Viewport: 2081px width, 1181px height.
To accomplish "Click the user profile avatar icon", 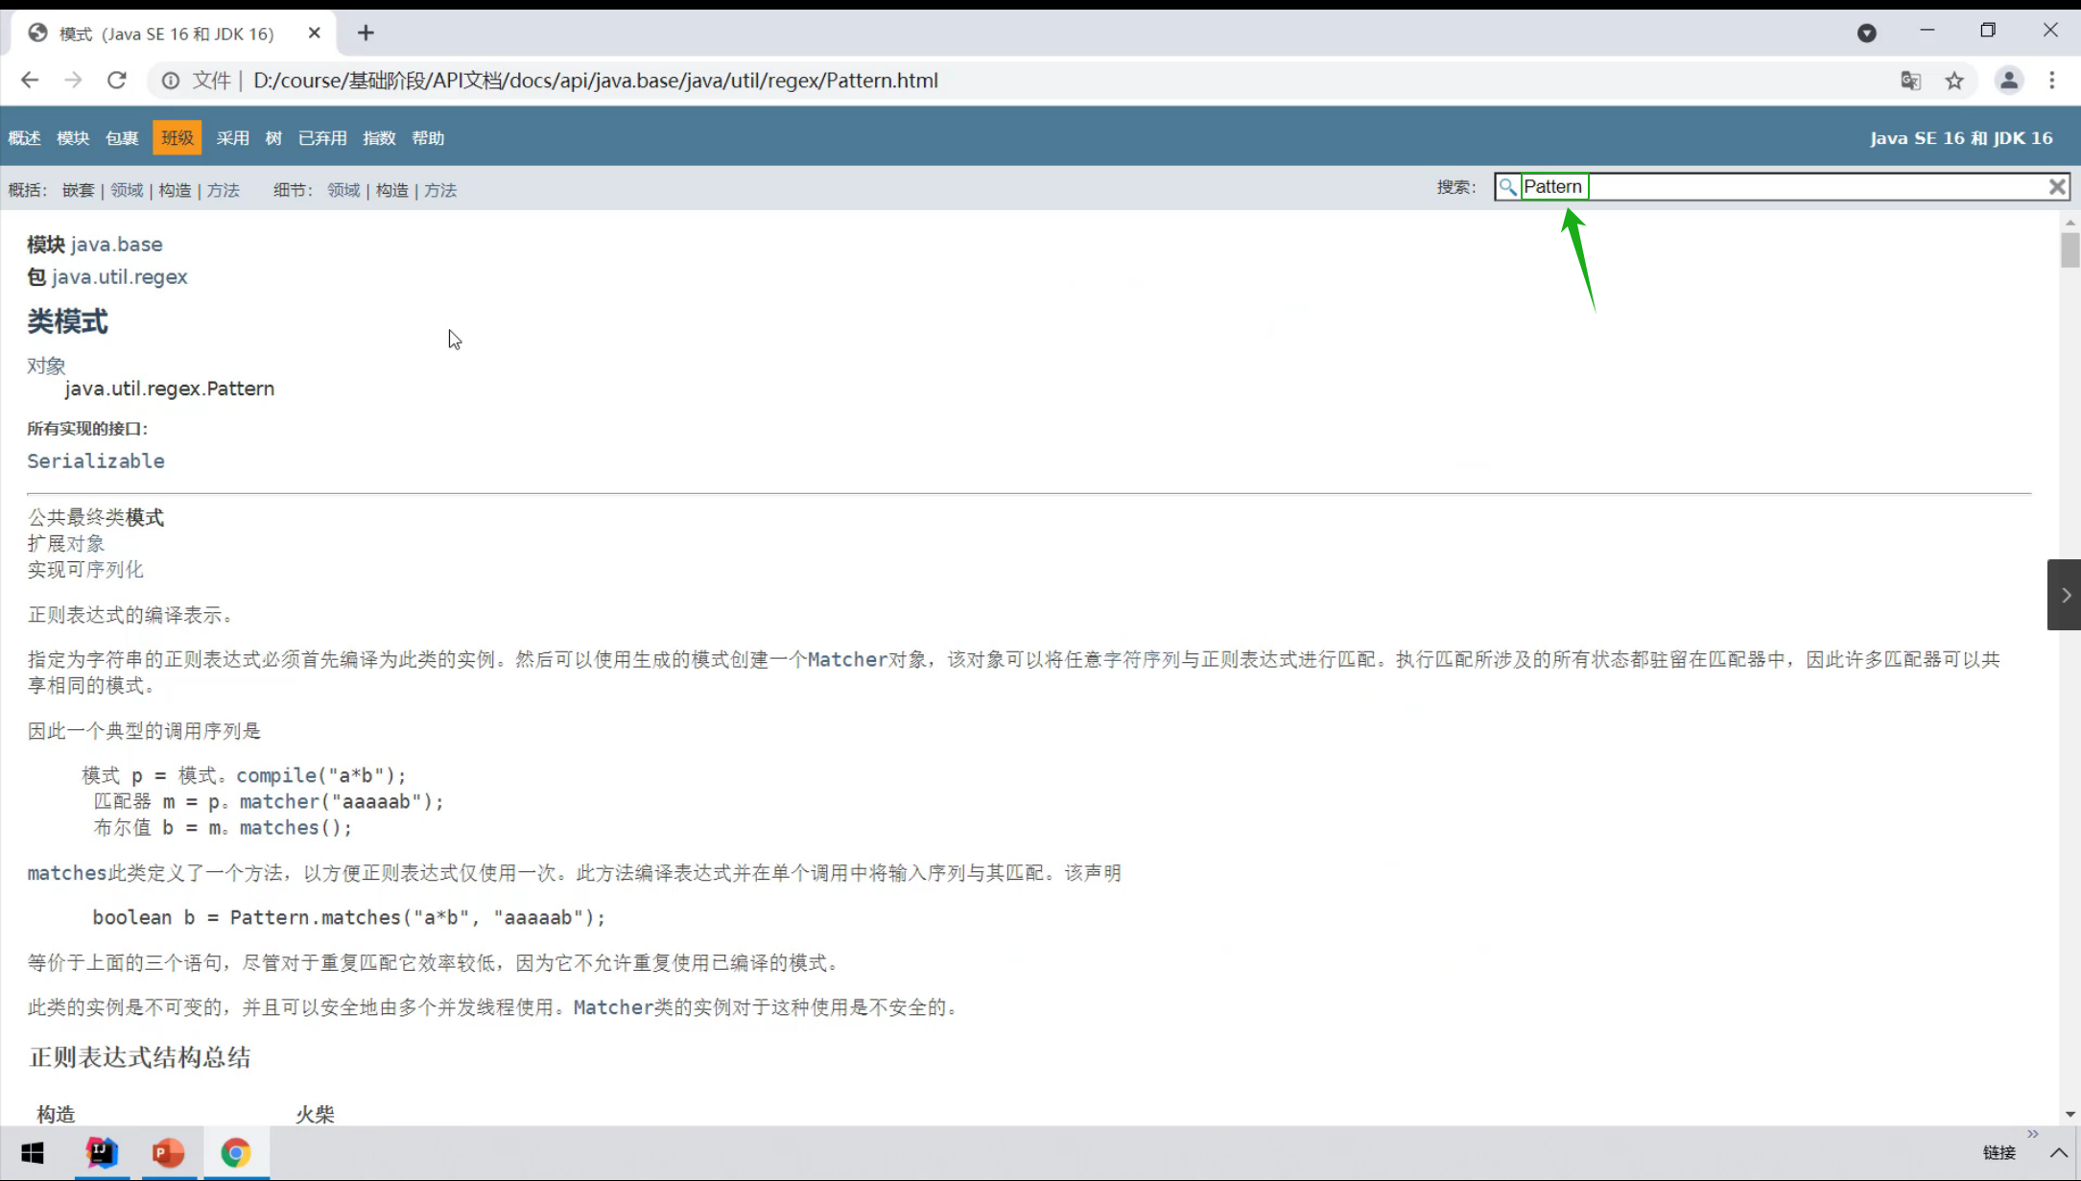I will (x=2008, y=81).
